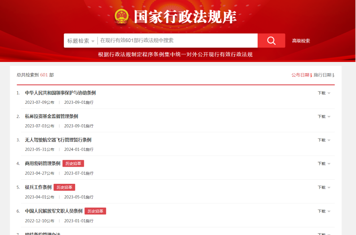
Task: Type in the regulation search field
Action: click(177, 41)
